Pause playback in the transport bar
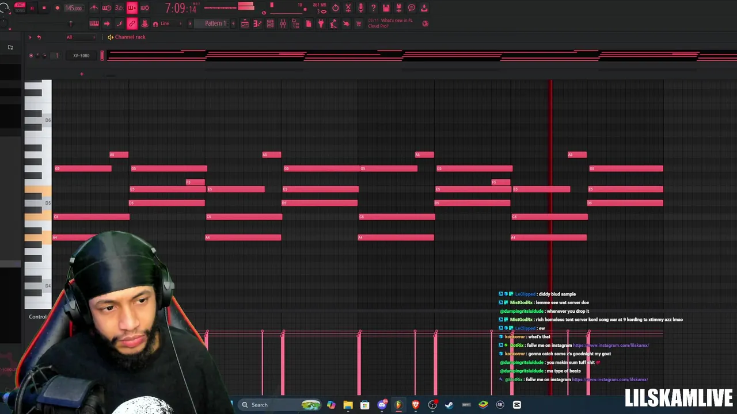The image size is (737, 414). [32, 8]
